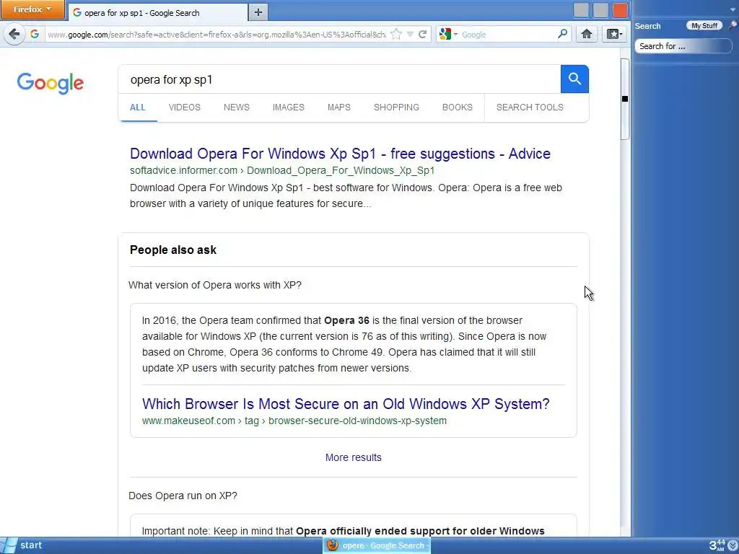
Task: Click the softadvice.informer.com green URL
Action: 282,170
